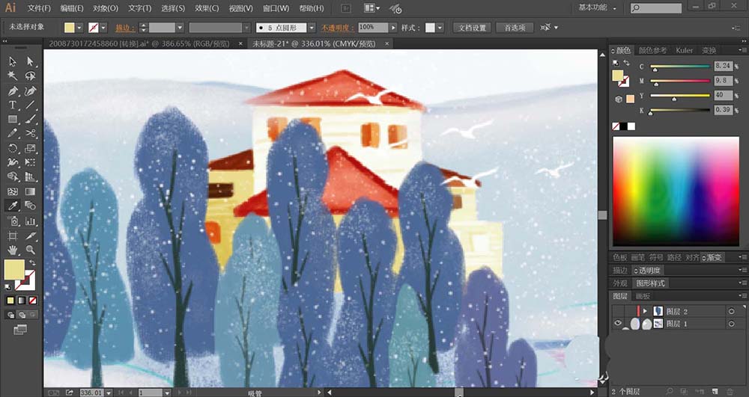The image size is (749, 397).
Task: Open stroke color dropdown in control bar
Action: click(103, 28)
